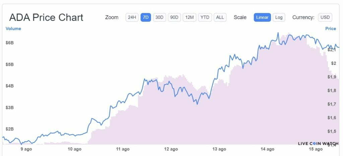Viewport: 343px width, 156px height.
Task: Click the Volume axis label
Action: point(13,29)
